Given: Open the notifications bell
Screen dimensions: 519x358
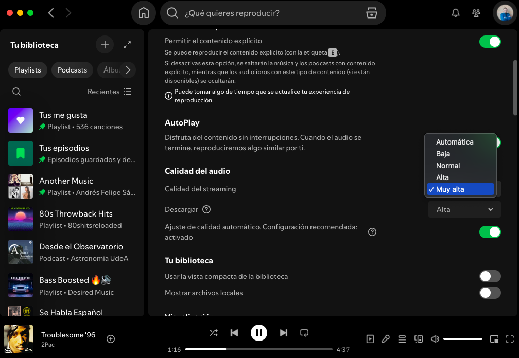Looking at the screenshot, I should [455, 13].
